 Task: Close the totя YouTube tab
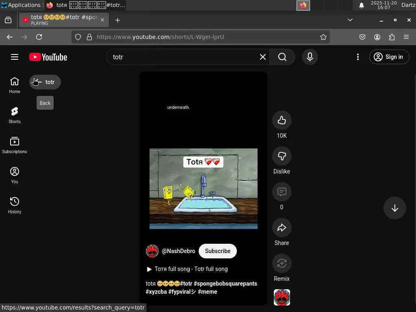(102, 20)
